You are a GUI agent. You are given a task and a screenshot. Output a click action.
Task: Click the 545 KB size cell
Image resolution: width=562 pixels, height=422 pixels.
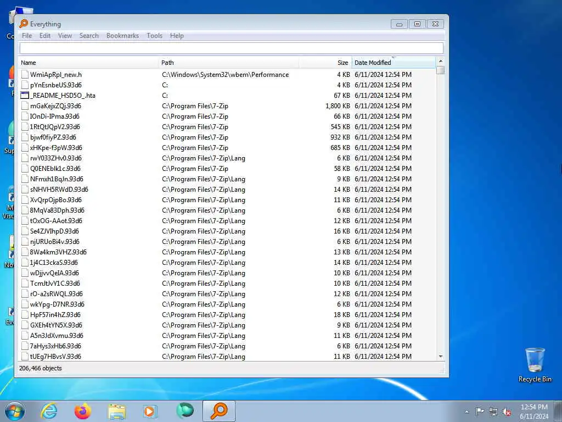coord(340,127)
